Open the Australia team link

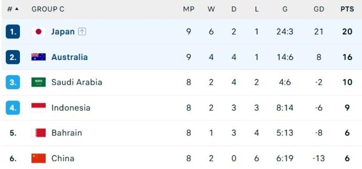tap(70, 57)
